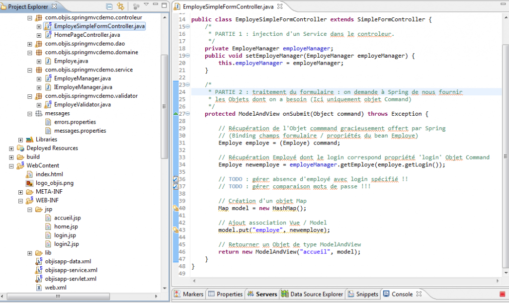Collapse the WEB-INF folder
The width and height of the screenshot is (509, 303).
[x=20, y=201]
